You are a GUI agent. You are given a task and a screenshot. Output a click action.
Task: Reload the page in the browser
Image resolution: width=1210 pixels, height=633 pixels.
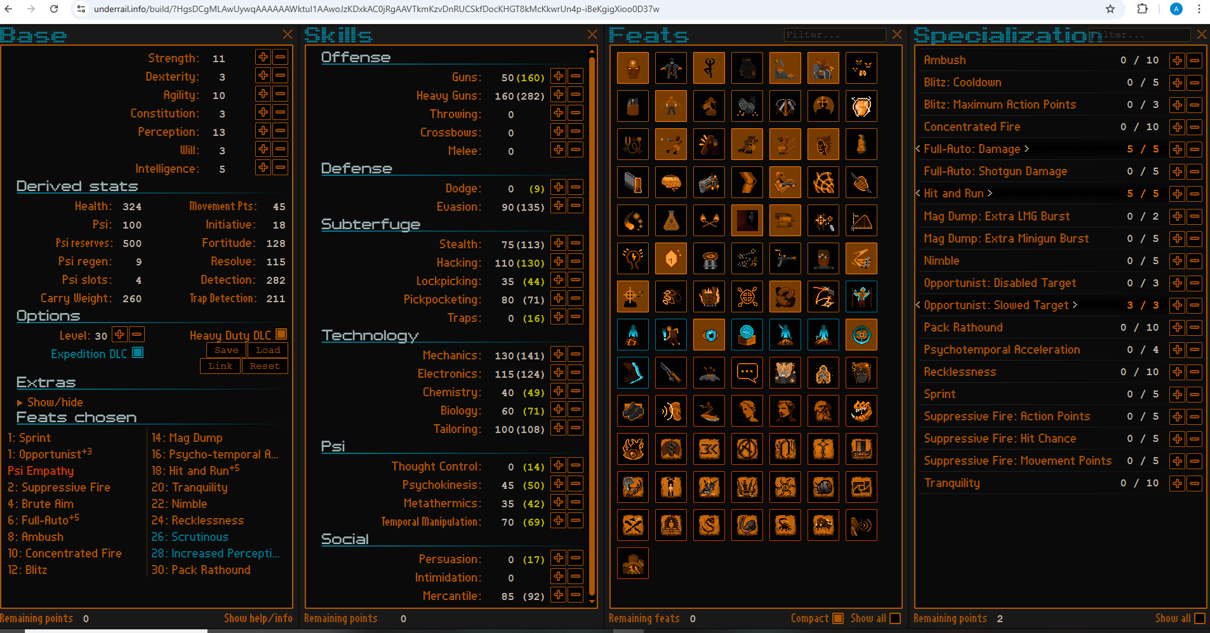54,9
